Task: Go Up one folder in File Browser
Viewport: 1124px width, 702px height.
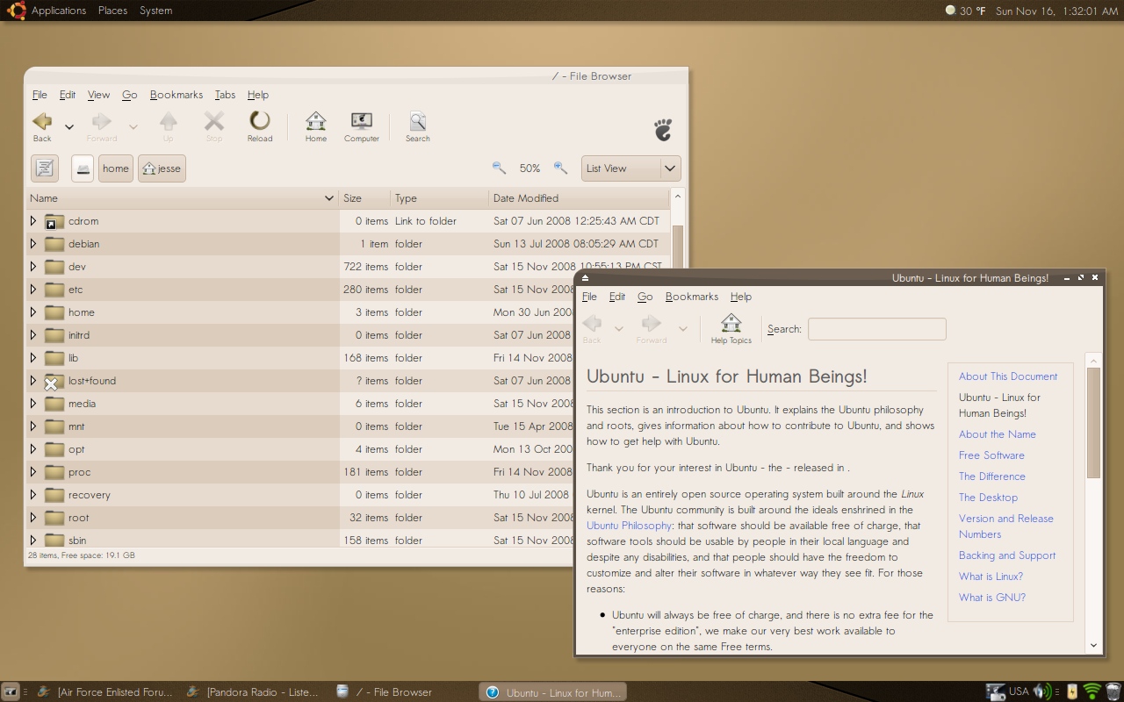Action: tap(168, 126)
